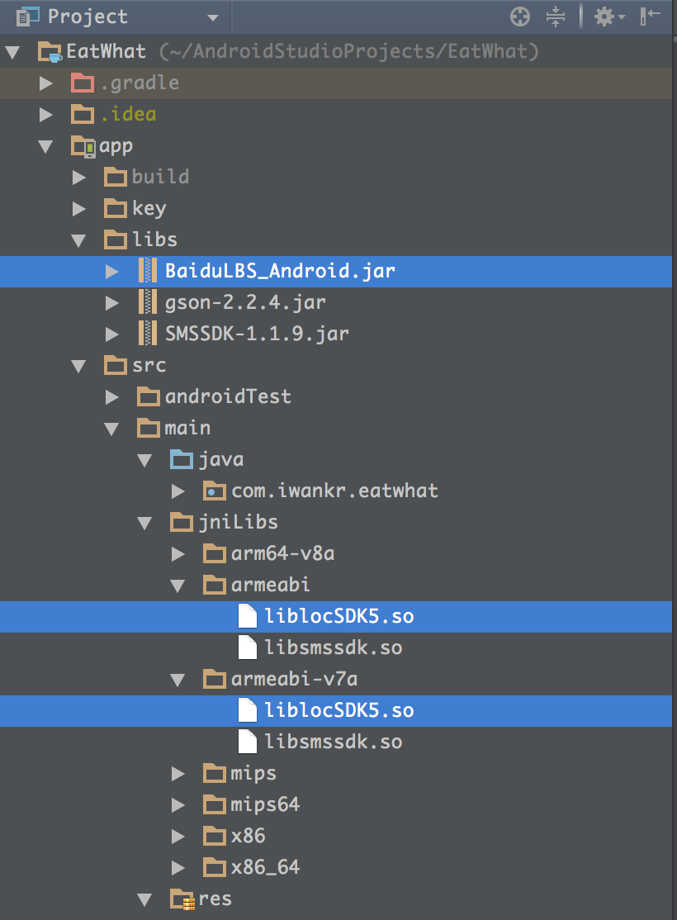
Task: Click the app module folder icon
Action: click(x=83, y=146)
